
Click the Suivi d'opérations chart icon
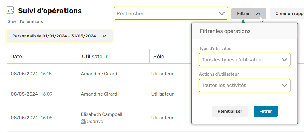coord(10,10)
